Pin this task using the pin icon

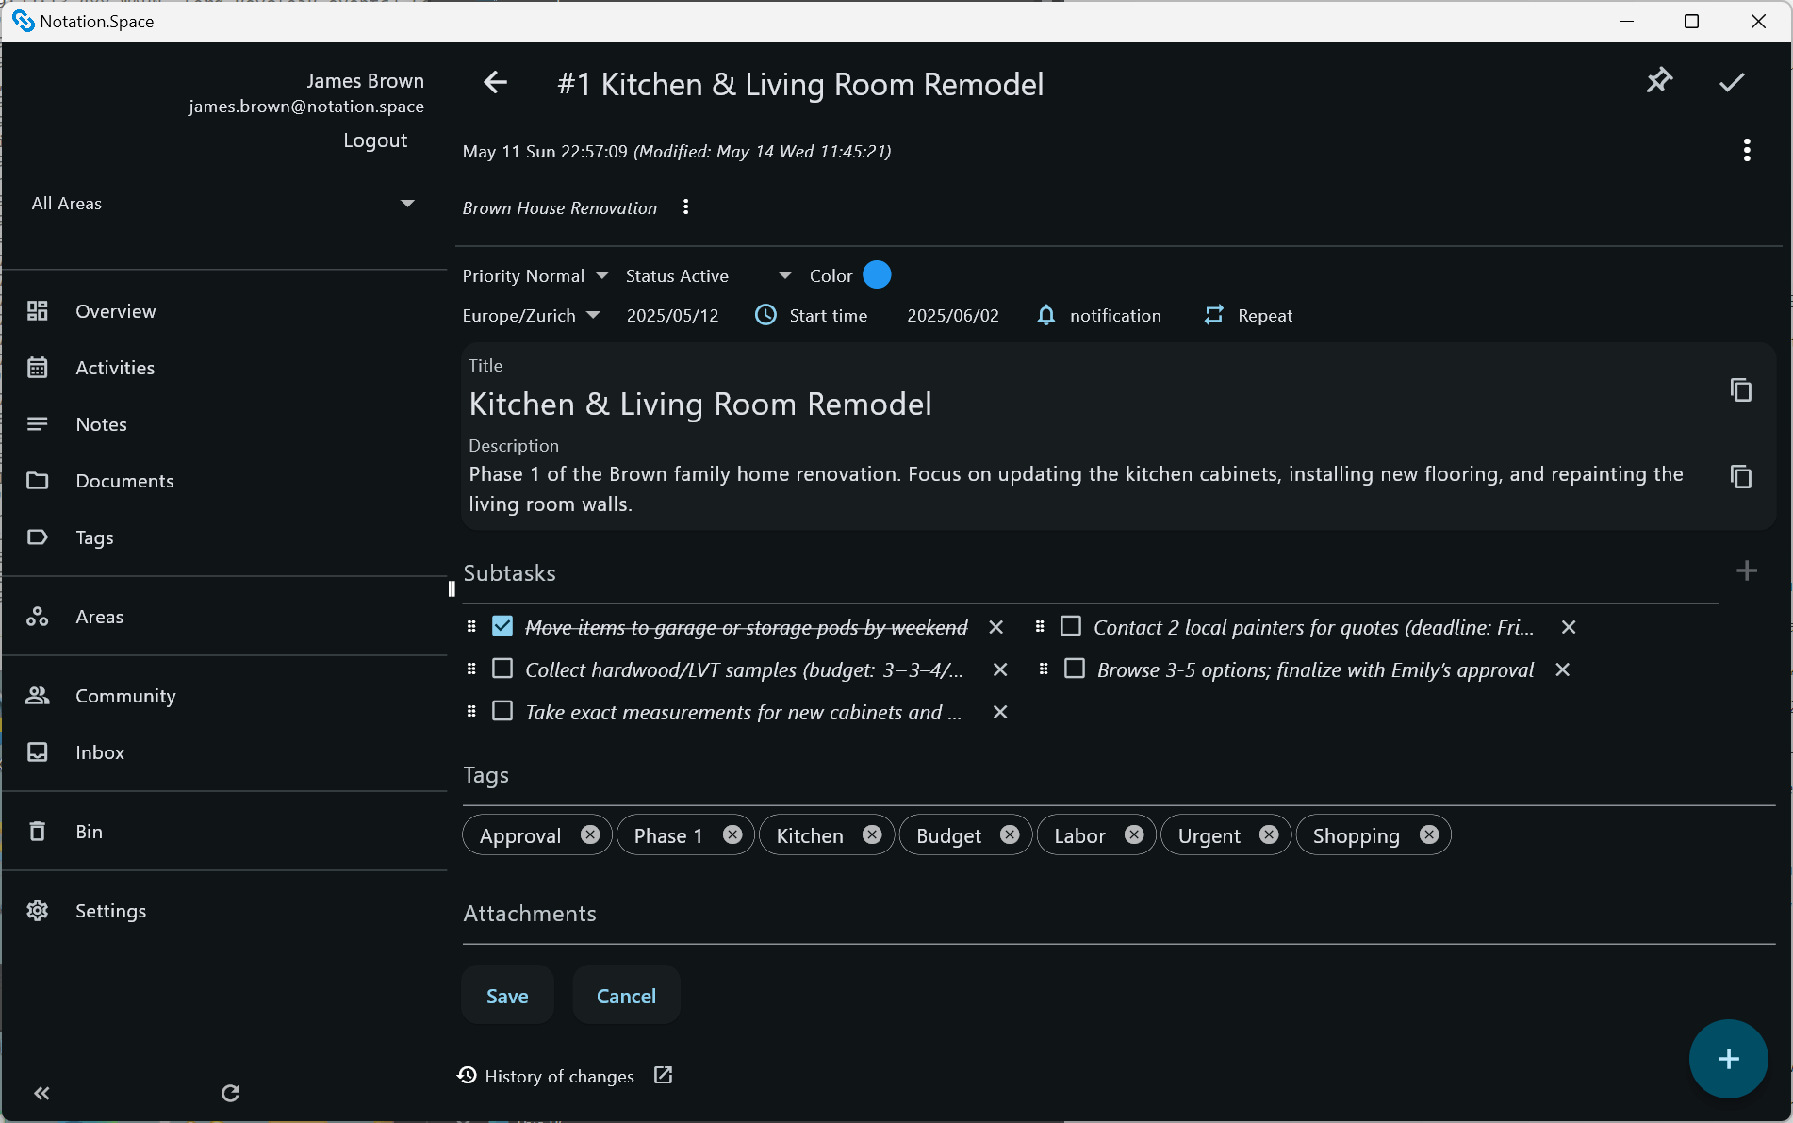(x=1659, y=81)
